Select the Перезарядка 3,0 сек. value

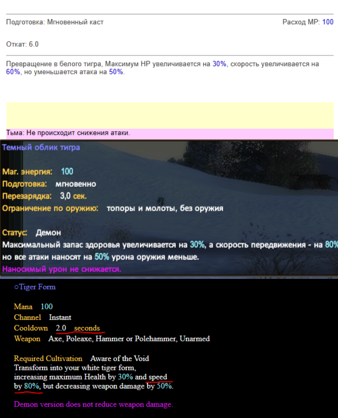pyautogui.click(x=73, y=196)
